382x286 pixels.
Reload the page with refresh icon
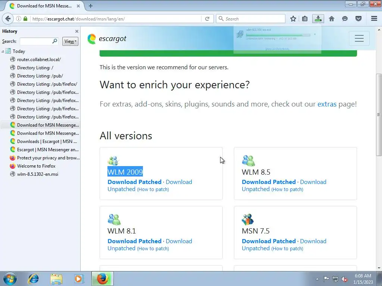[x=207, y=19]
